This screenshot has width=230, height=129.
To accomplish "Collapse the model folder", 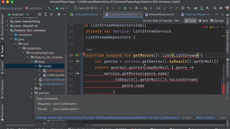I will click(x=36, y=66).
